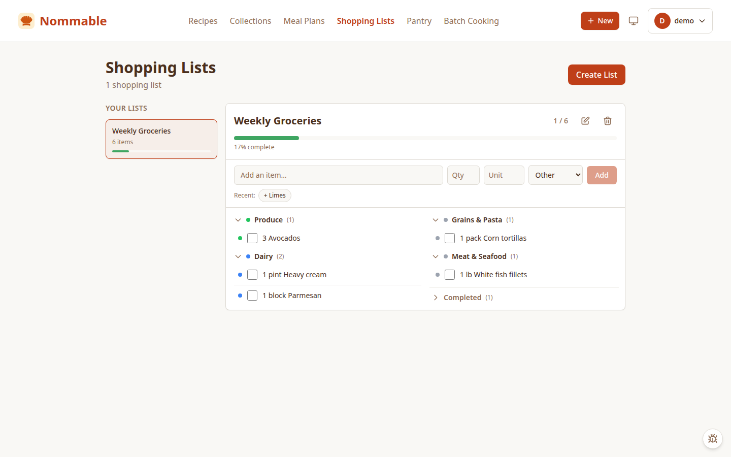Click the Add item button
Viewport: 731px width, 457px height.
tap(602, 175)
